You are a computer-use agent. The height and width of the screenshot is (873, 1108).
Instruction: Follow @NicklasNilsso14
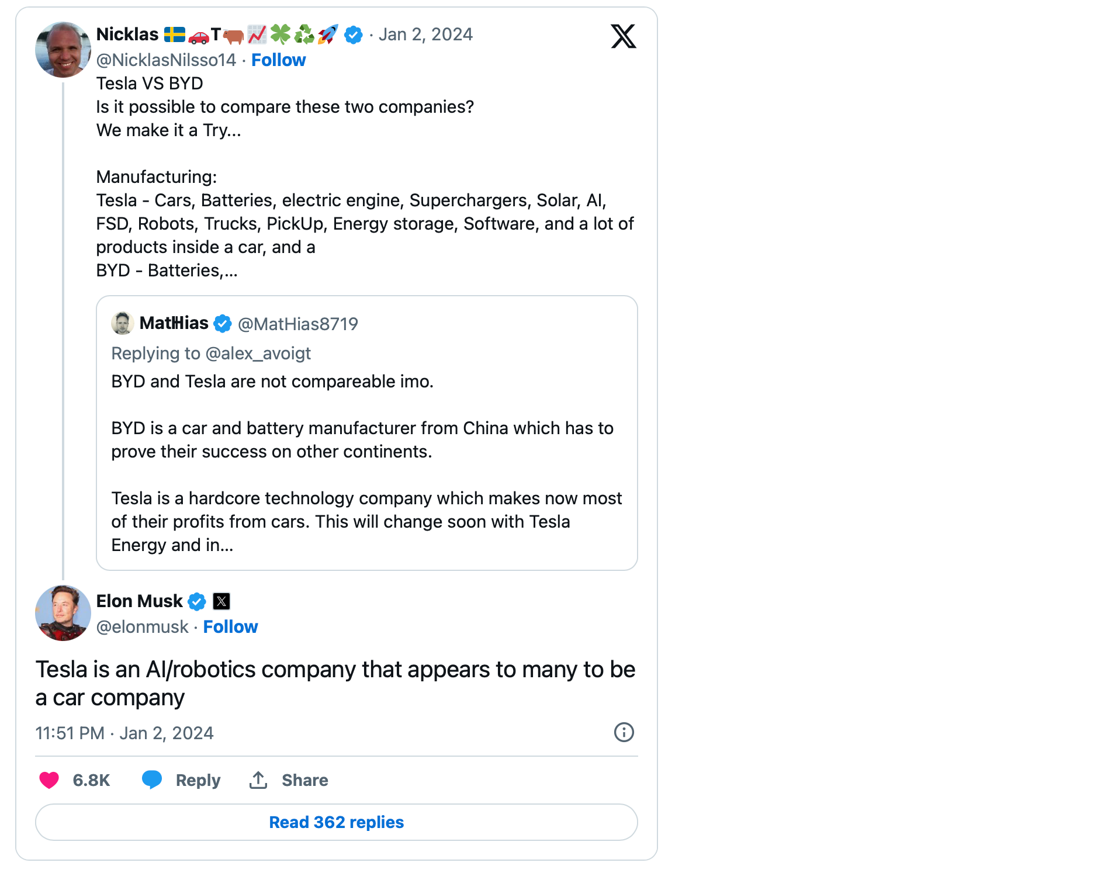(x=278, y=60)
